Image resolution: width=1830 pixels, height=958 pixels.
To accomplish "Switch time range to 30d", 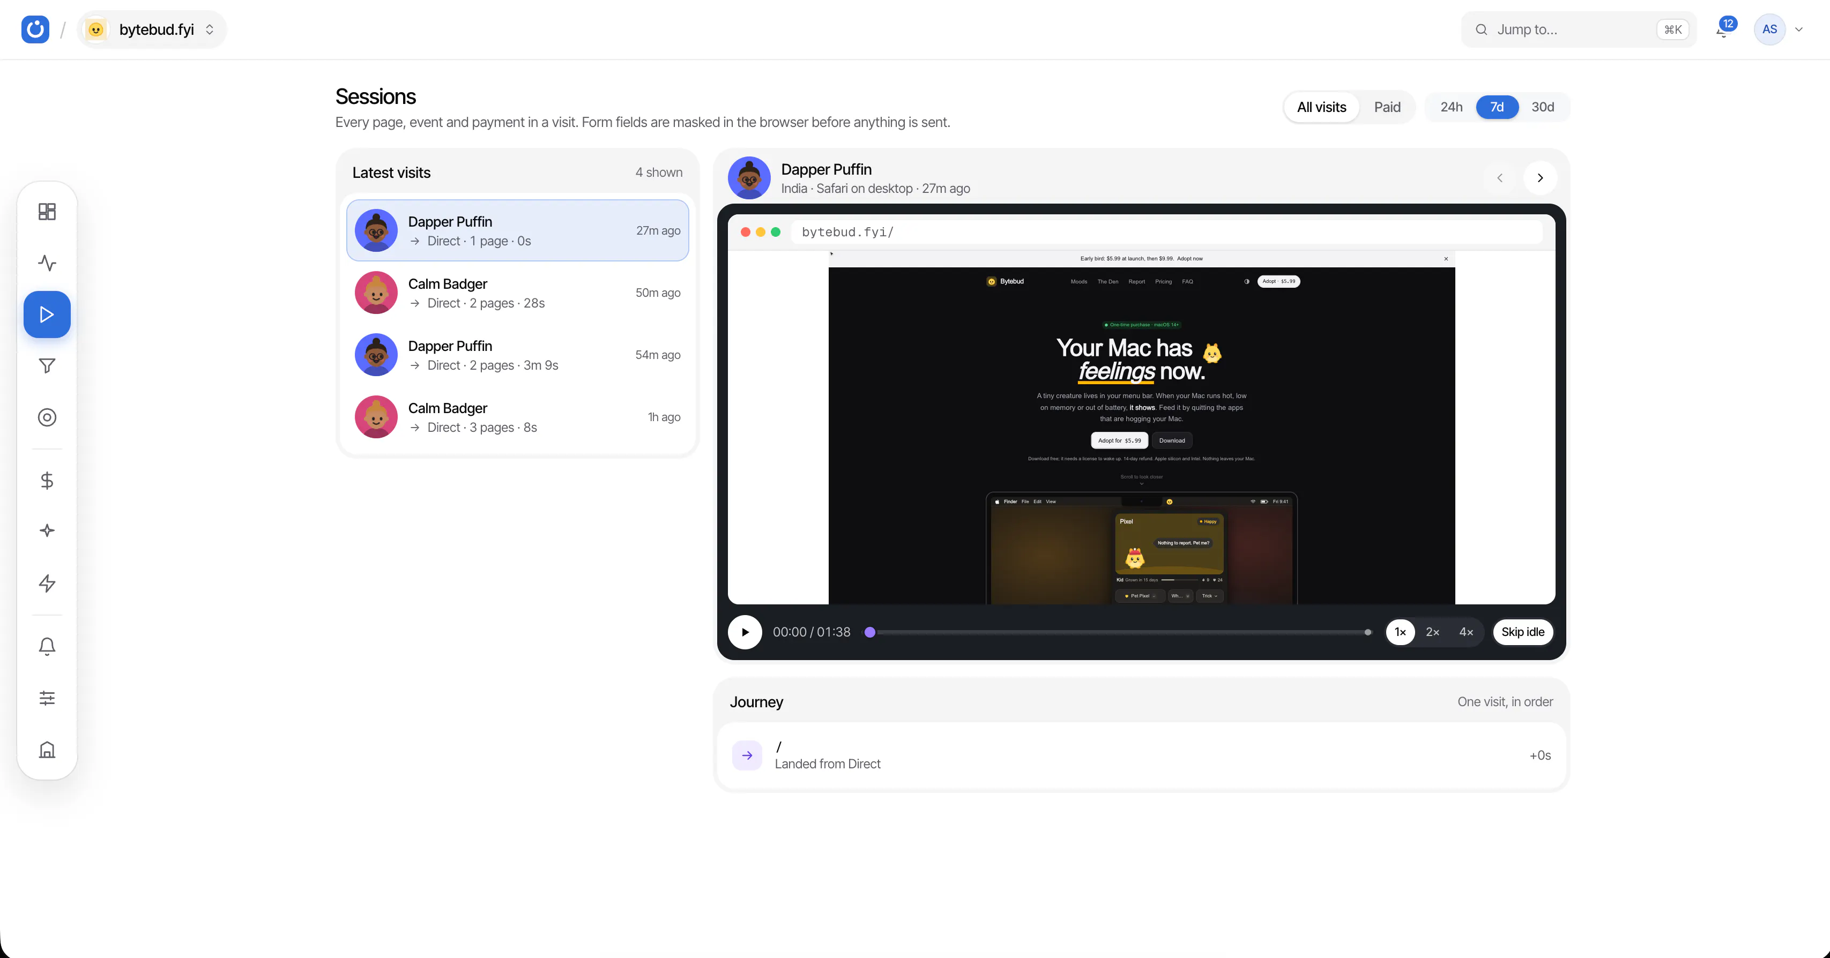I will point(1542,107).
